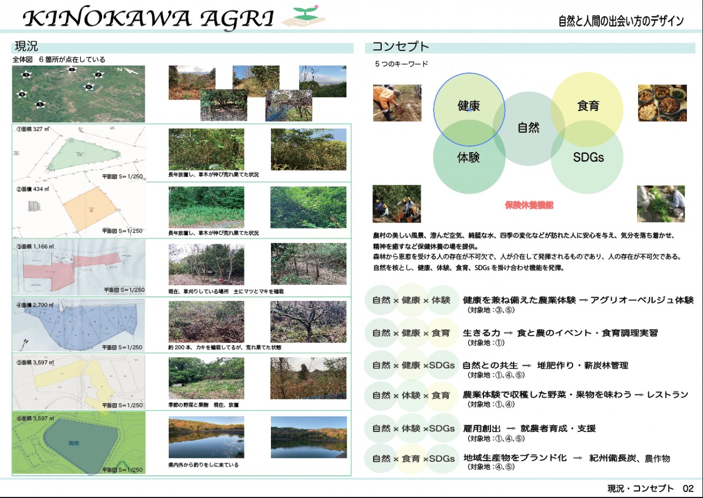The height and width of the screenshot is (498, 703).
Task: Select star marker 2 on the aerial map
Action: (x=98, y=75)
